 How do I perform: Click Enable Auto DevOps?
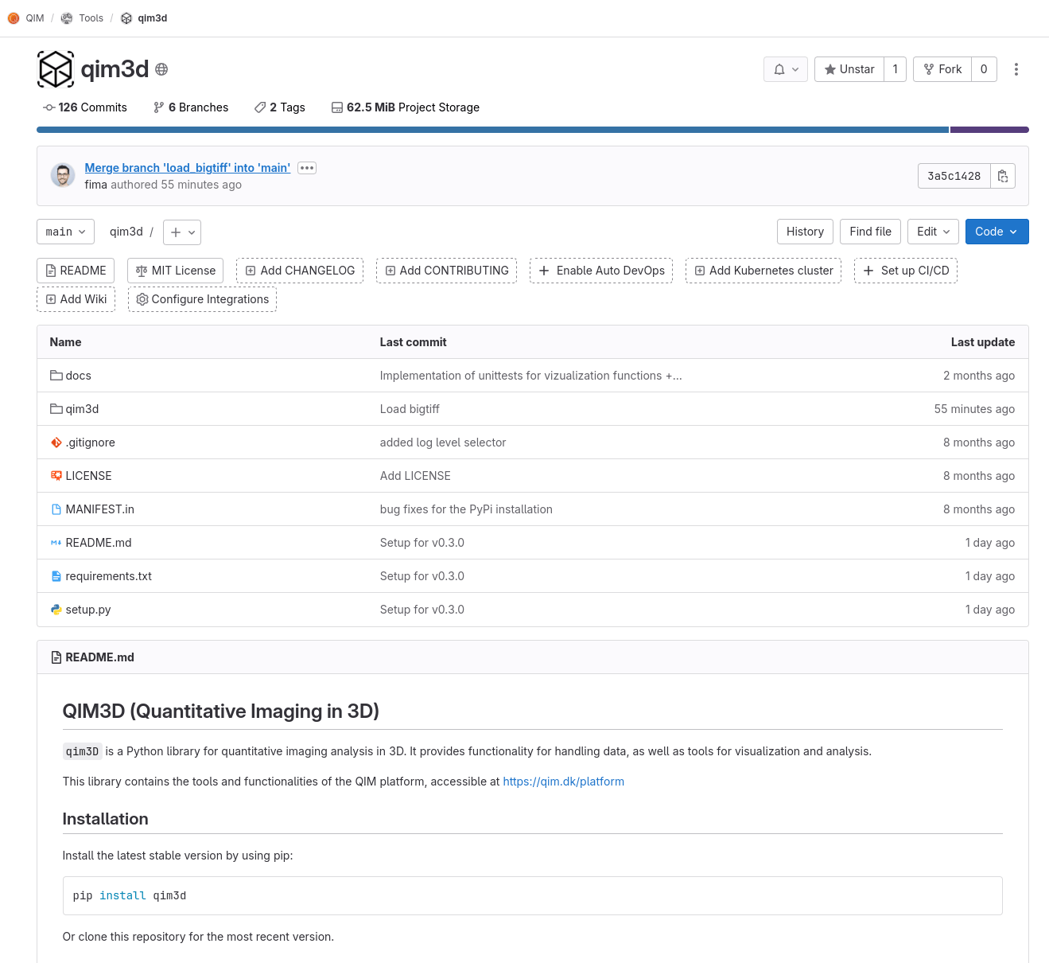click(x=601, y=271)
